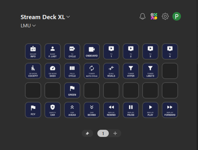Screen dimensions: 198x150
Task: Select the TV 2 key
Action: pos(131,51)
